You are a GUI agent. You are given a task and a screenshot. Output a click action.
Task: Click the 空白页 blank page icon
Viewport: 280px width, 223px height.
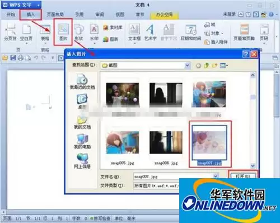click(x=26, y=32)
